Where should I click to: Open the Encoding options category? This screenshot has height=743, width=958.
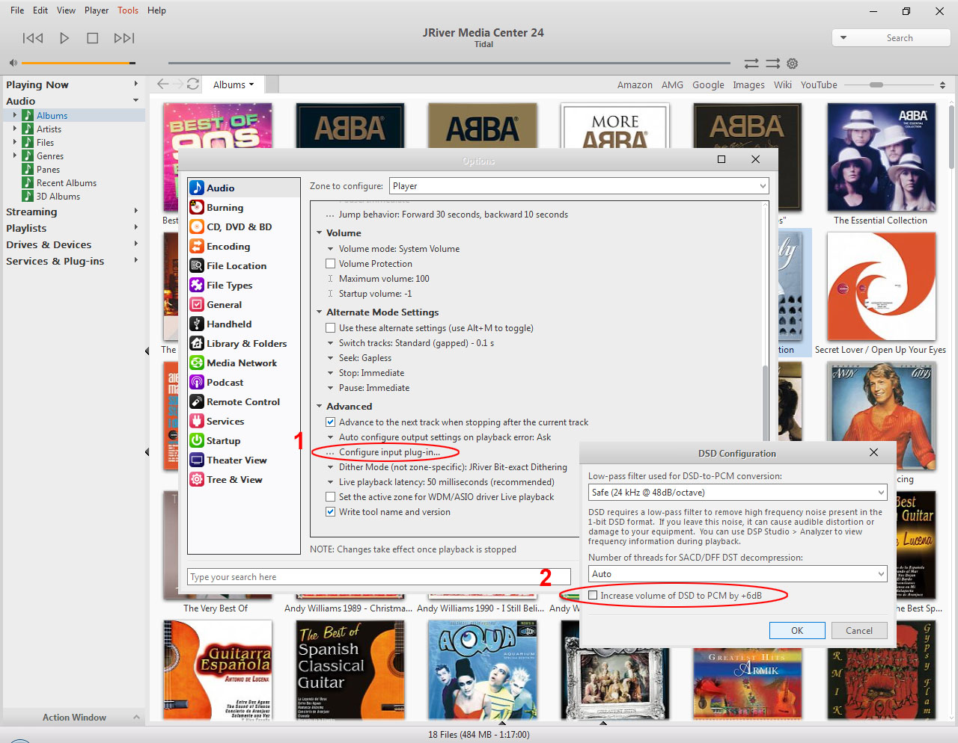(228, 246)
